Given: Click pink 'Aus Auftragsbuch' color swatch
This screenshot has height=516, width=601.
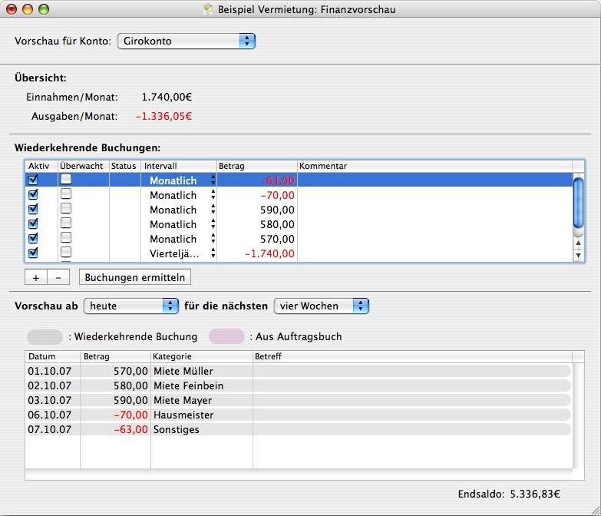Looking at the screenshot, I should [226, 336].
